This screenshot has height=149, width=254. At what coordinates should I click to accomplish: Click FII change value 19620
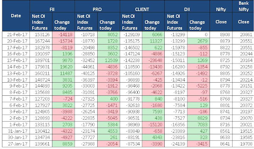[63, 67]
